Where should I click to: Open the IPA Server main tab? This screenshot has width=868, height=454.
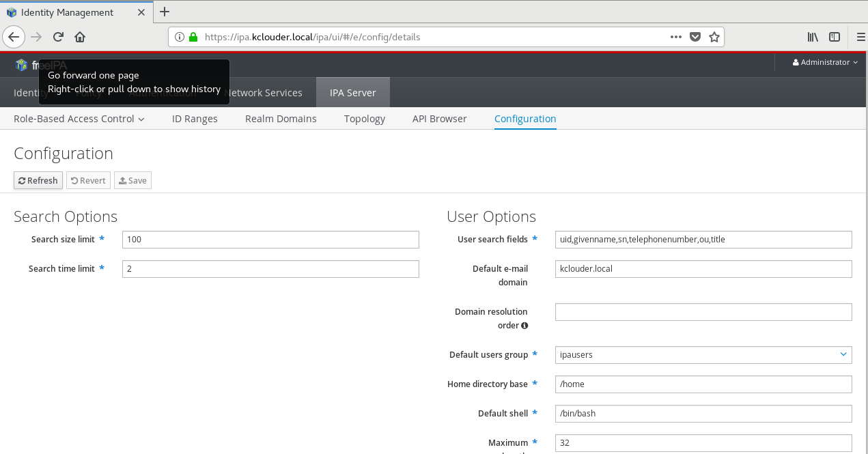coord(353,93)
